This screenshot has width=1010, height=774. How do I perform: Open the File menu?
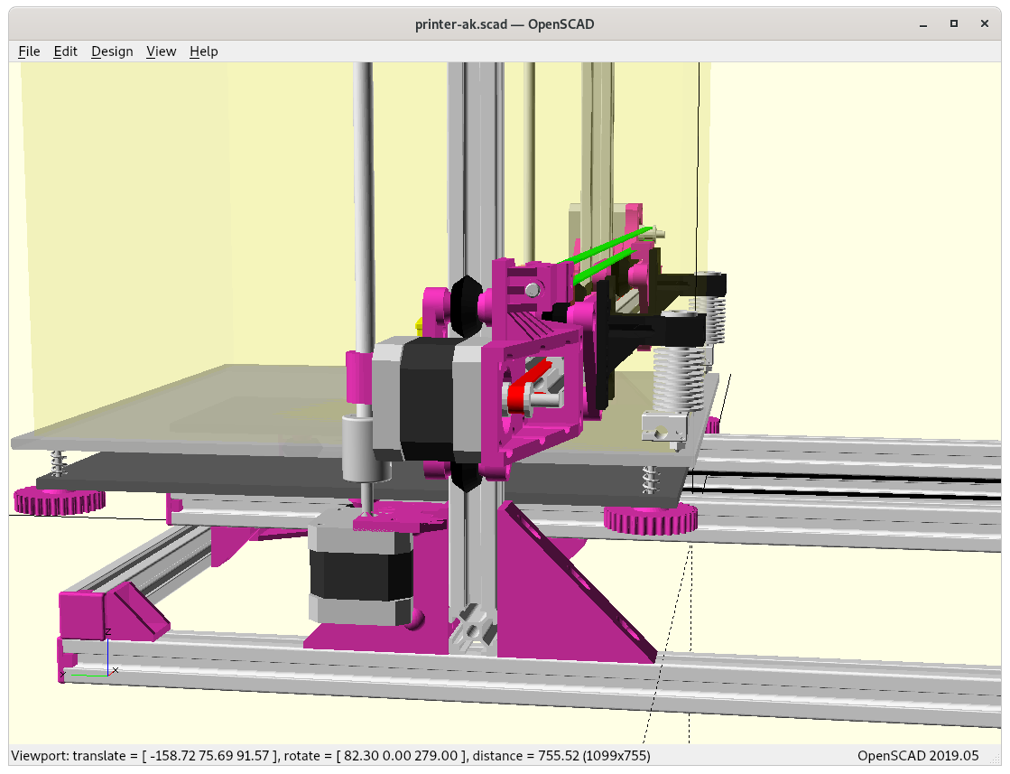(29, 51)
